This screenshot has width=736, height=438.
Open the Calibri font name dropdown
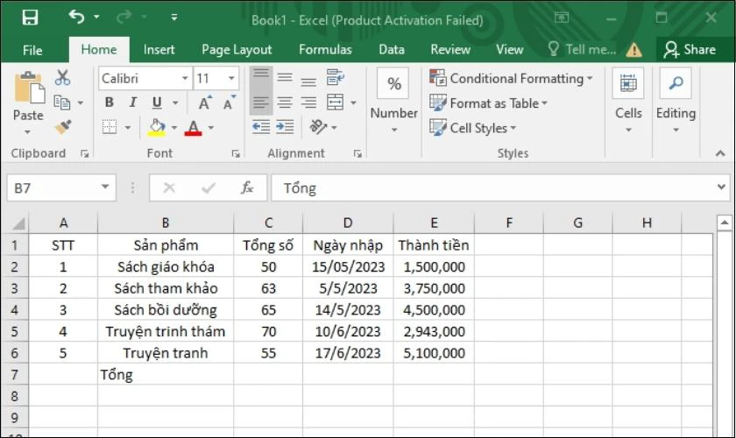coord(186,78)
